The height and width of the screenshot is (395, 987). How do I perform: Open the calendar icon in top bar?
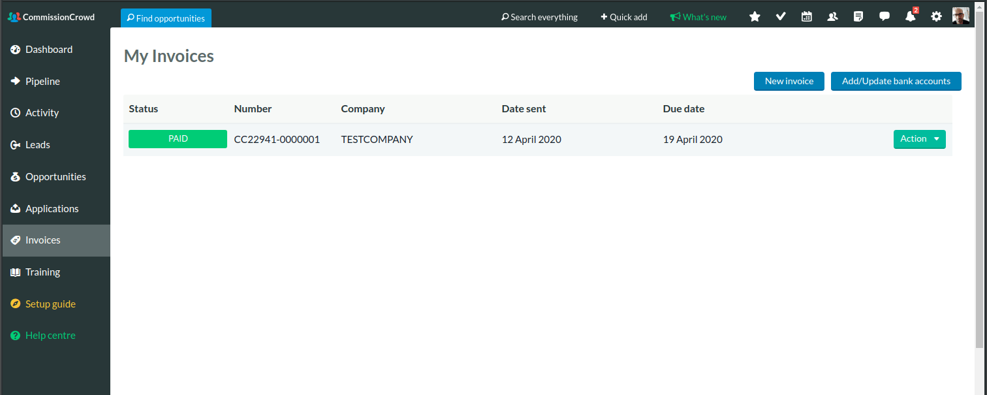(x=807, y=17)
